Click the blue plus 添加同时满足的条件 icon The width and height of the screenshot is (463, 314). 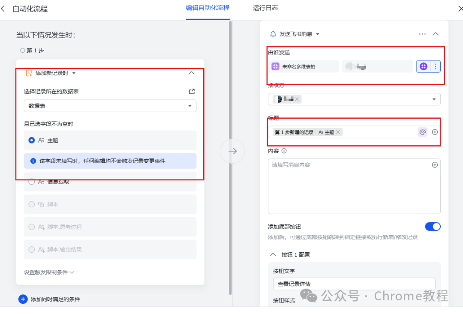coord(23,299)
